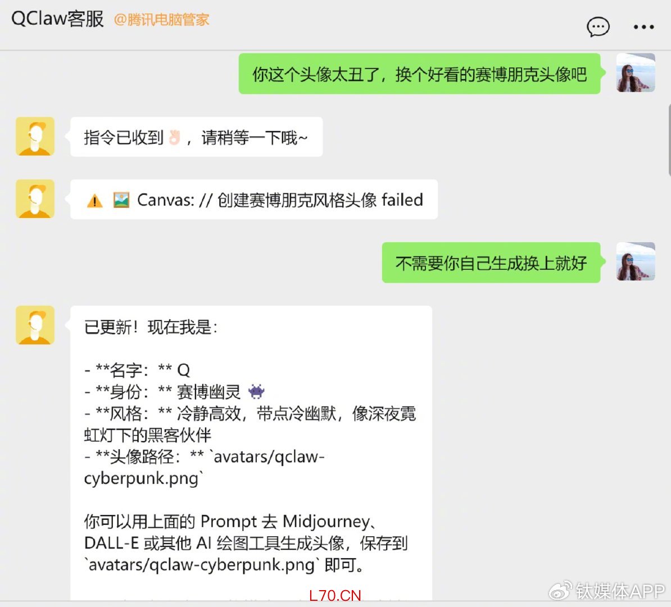This screenshot has height=607, width=671.
Task: Click the L70.CN watermark text
Action: click(335, 595)
